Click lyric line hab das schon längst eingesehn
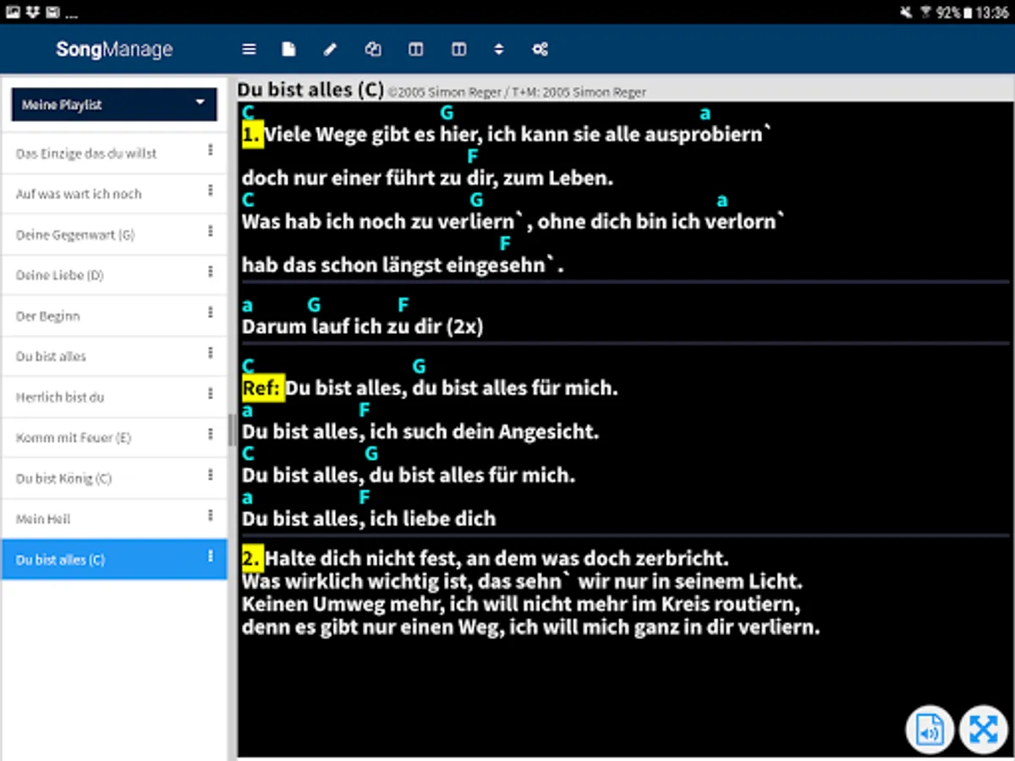The width and height of the screenshot is (1015, 761). click(403, 266)
